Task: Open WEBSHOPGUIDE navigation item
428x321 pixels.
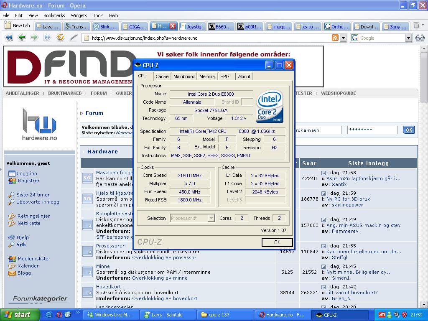Action: tap(338, 93)
